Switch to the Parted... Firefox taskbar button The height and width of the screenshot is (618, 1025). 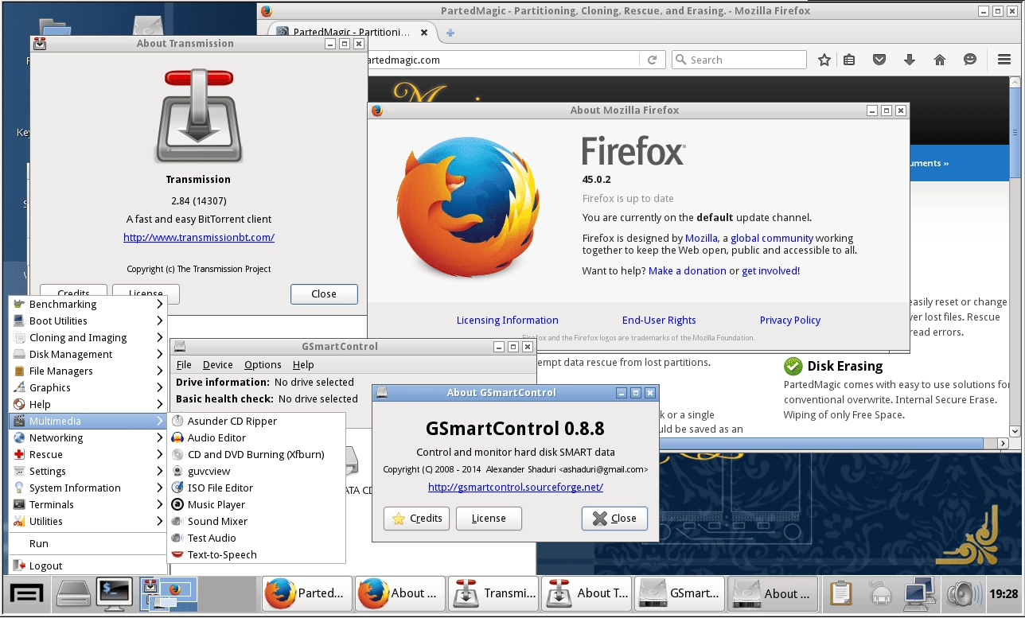click(306, 593)
